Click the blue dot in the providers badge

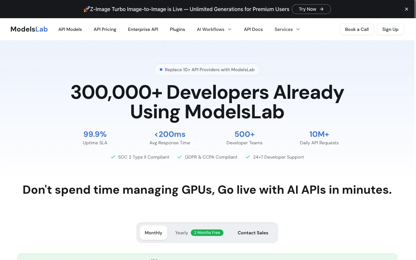pos(161,70)
